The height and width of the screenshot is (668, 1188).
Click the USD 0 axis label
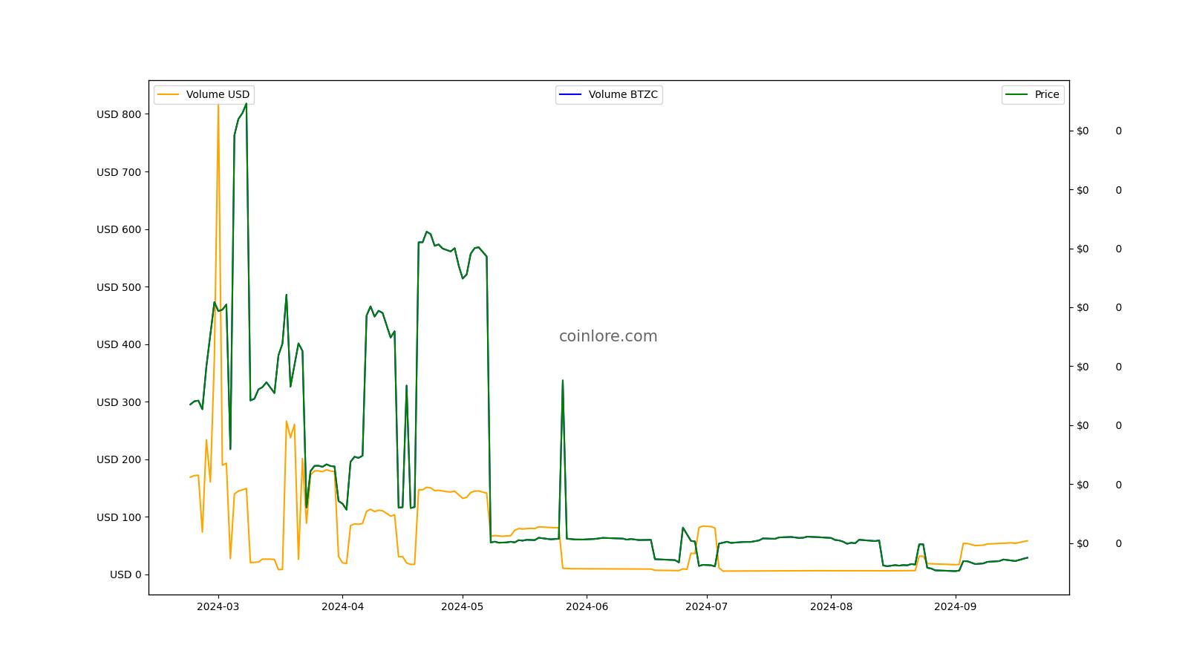(x=125, y=574)
